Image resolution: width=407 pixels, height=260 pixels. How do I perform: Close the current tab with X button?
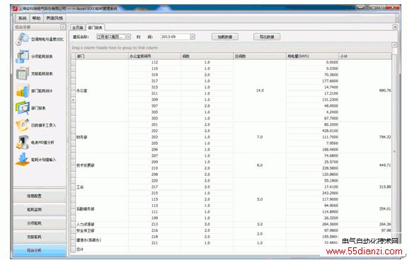click(395, 27)
